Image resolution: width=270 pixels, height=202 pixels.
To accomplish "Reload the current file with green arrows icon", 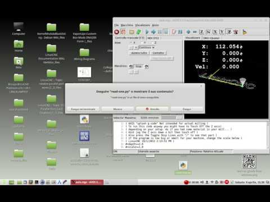I will click(139, 32).
